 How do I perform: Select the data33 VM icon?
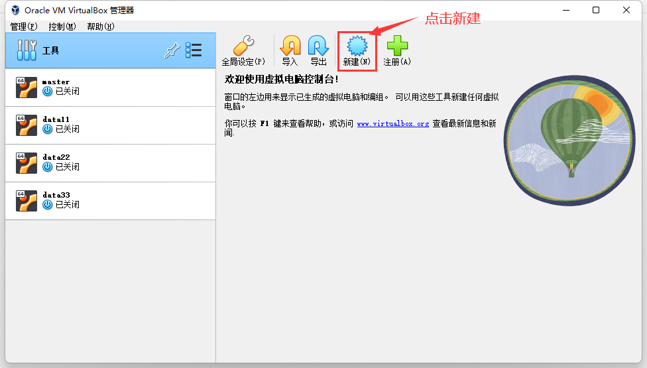(x=27, y=201)
